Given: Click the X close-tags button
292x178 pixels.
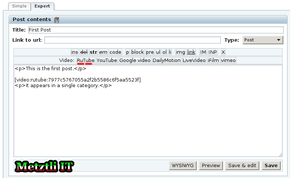Looking at the screenshot, I should tap(223, 52).
